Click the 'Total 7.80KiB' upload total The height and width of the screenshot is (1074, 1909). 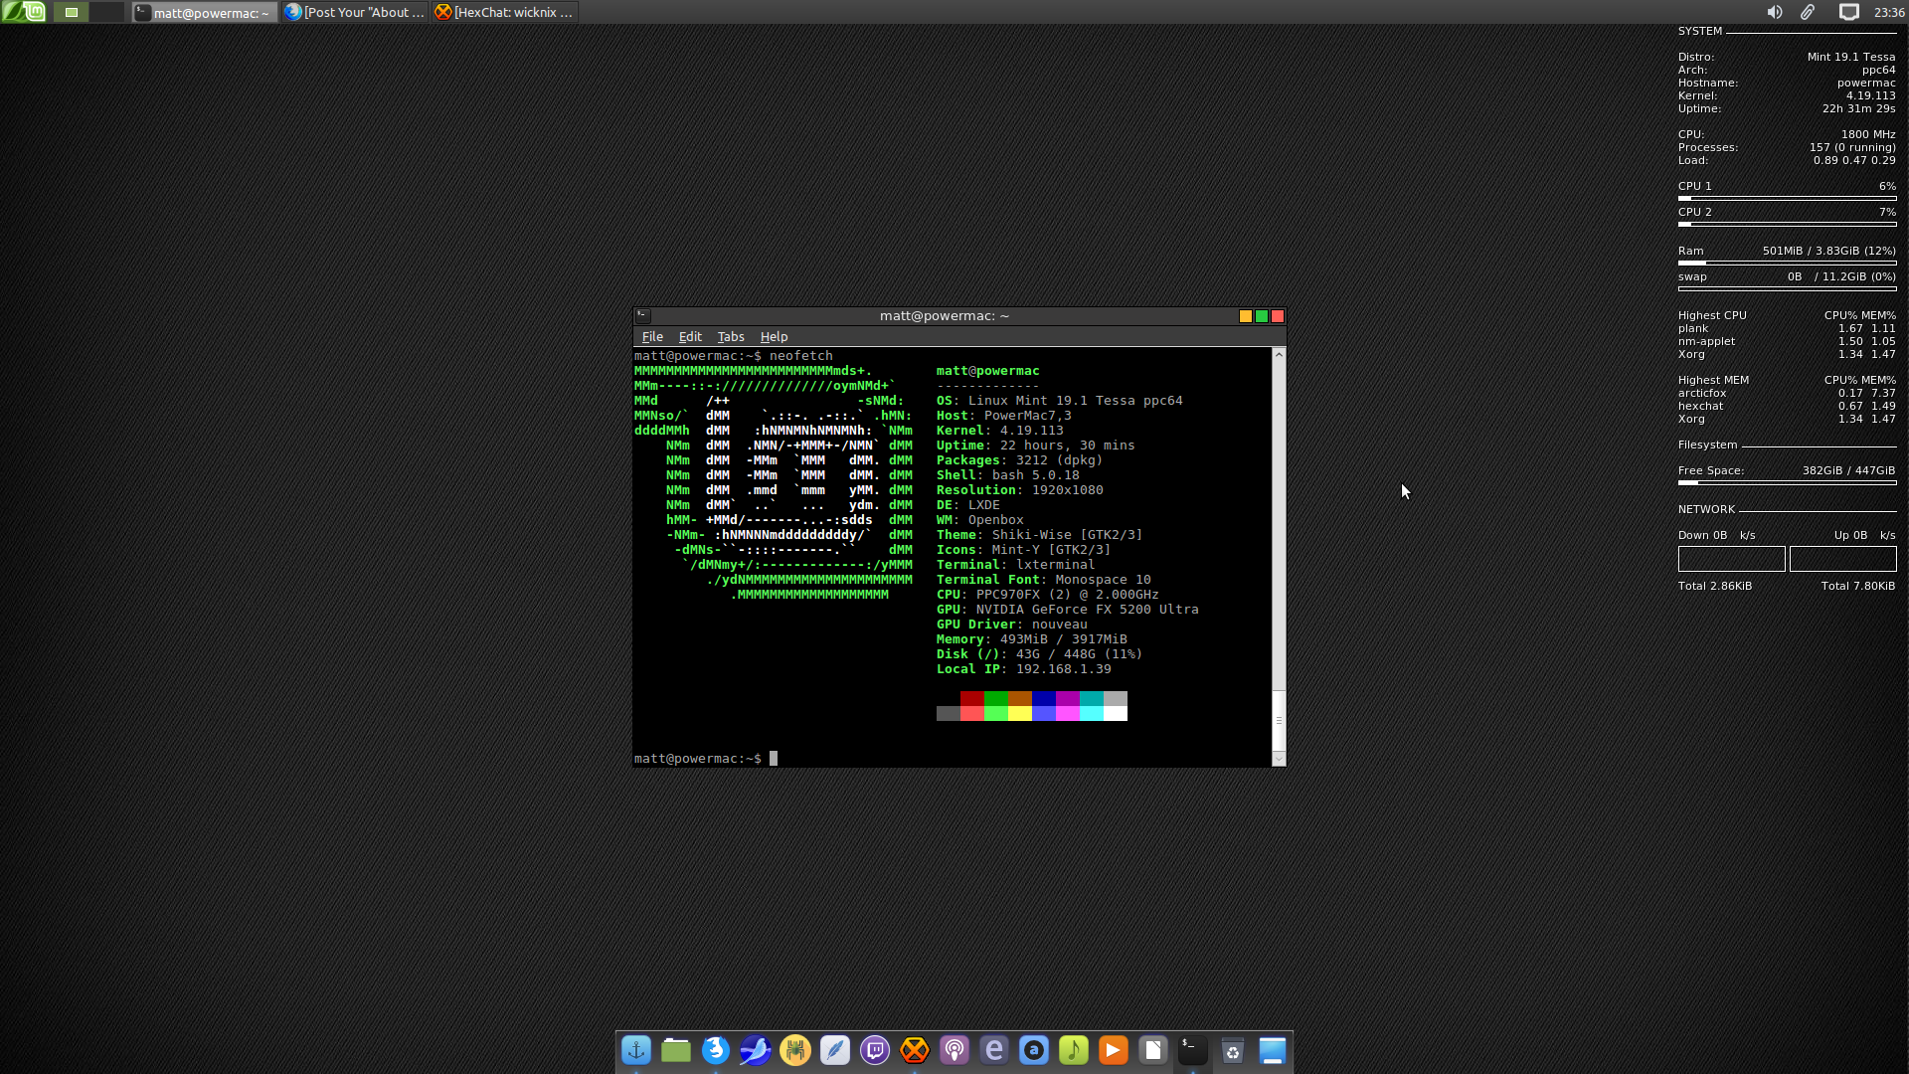tap(1858, 586)
